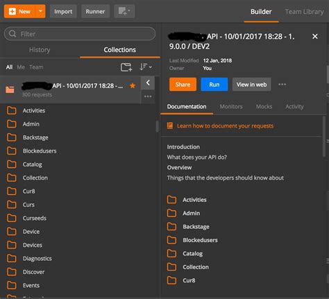This screenshot has height=299, width=329.
Task: Toggle the favorite star on the collection
Action: (x=133, y=85)
